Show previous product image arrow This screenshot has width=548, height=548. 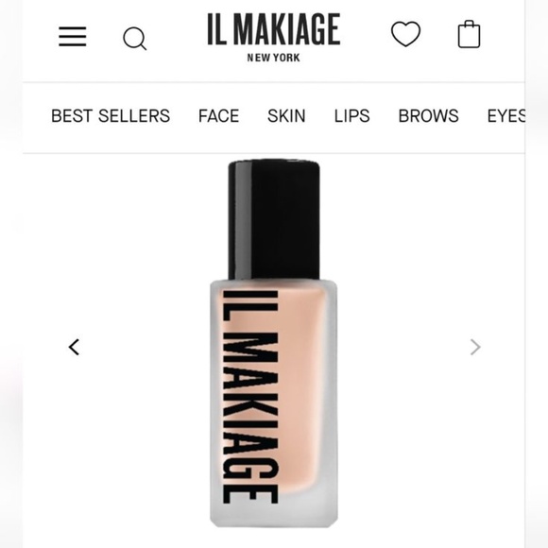pyautogui.click(x=74, y=347)
